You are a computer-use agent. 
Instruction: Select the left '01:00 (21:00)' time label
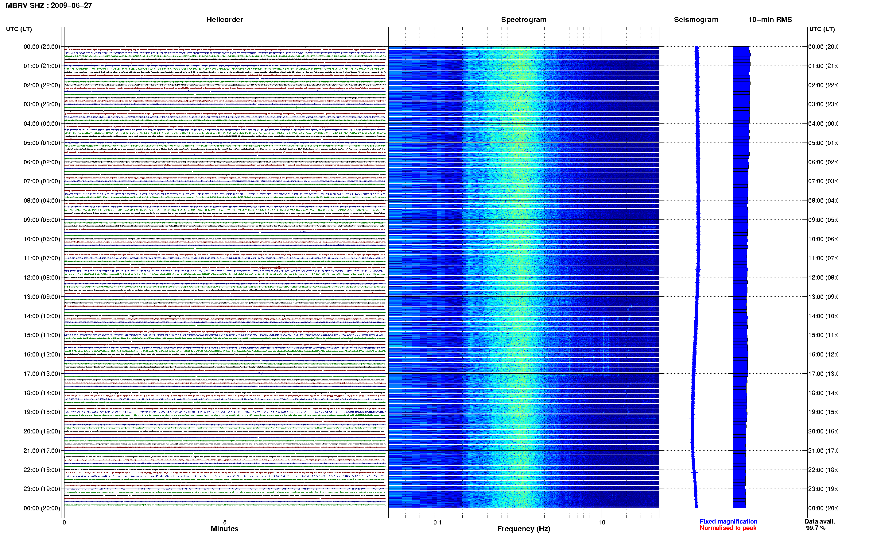pyautogui.click(x=42, y=66)
